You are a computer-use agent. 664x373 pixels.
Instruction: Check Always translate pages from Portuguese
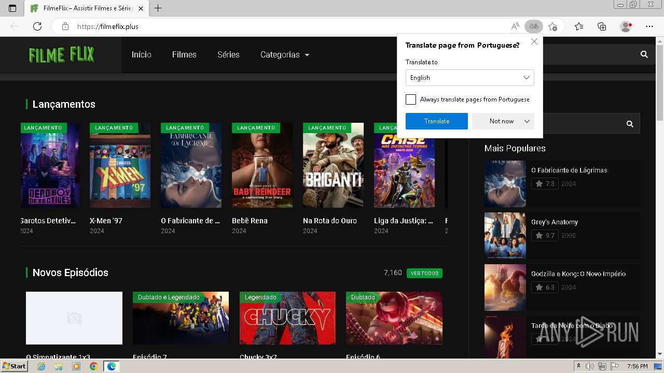[x=411, y=99]
